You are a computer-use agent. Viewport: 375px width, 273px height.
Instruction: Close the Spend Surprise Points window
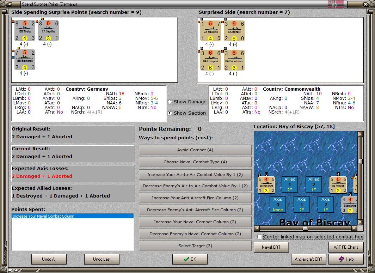click(x=366, y=4)
